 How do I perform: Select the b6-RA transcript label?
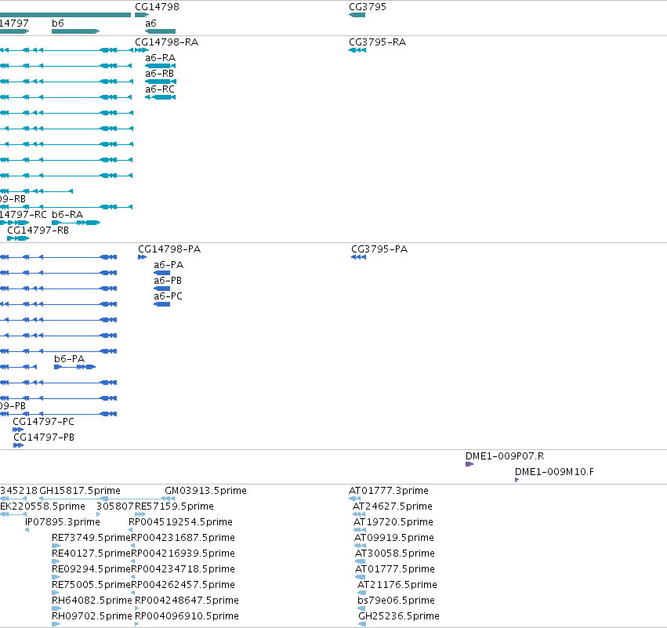[67, 215]
